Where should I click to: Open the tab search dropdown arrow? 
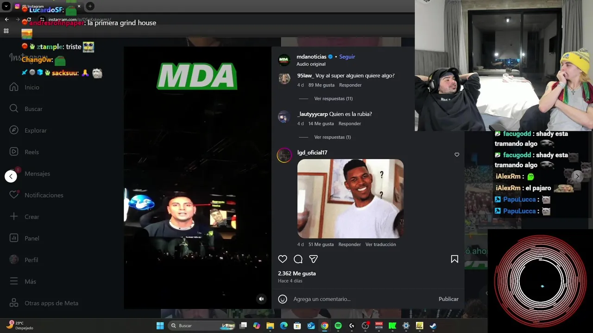click(x=6, y=6)
